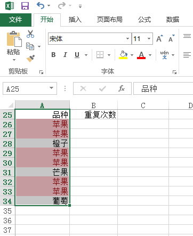Expand the font size dropdown arrow
The width and height of the screenshot is (193, 236).
point(149,38)
